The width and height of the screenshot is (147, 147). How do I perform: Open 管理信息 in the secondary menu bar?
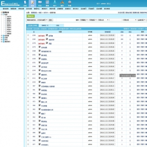coord(13,9)
